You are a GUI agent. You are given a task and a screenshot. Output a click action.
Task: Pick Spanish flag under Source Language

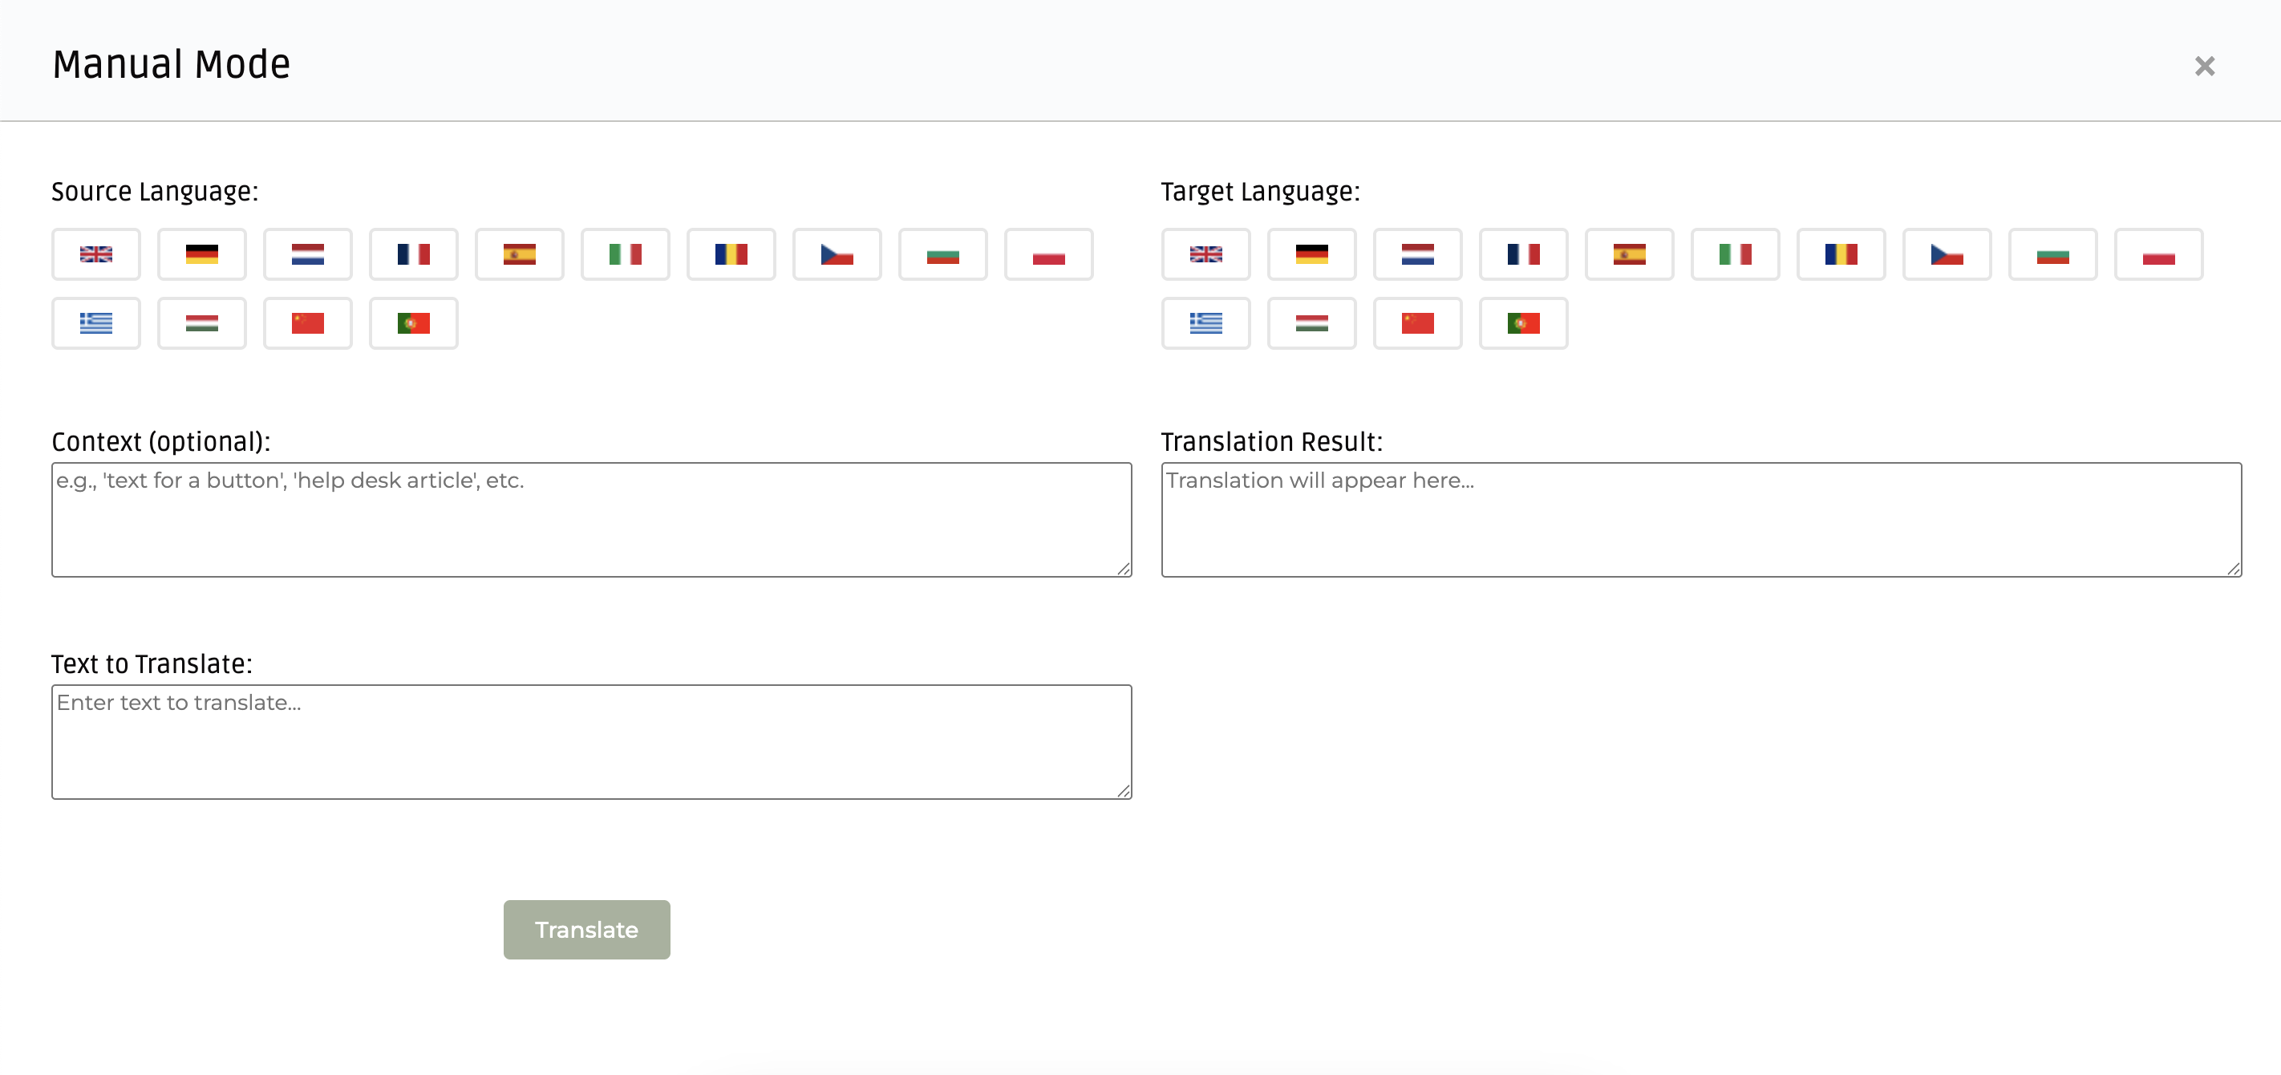click(x=519, y=254)
